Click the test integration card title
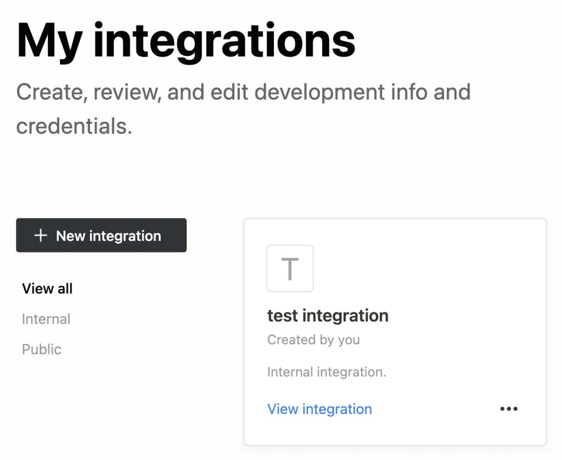The image size is (562, 460). pyautogui.click(x=328, y=316)
